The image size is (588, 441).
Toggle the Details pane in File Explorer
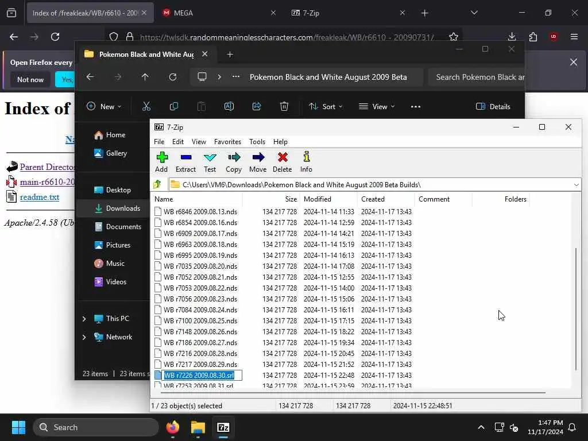(x=493, y=106)
